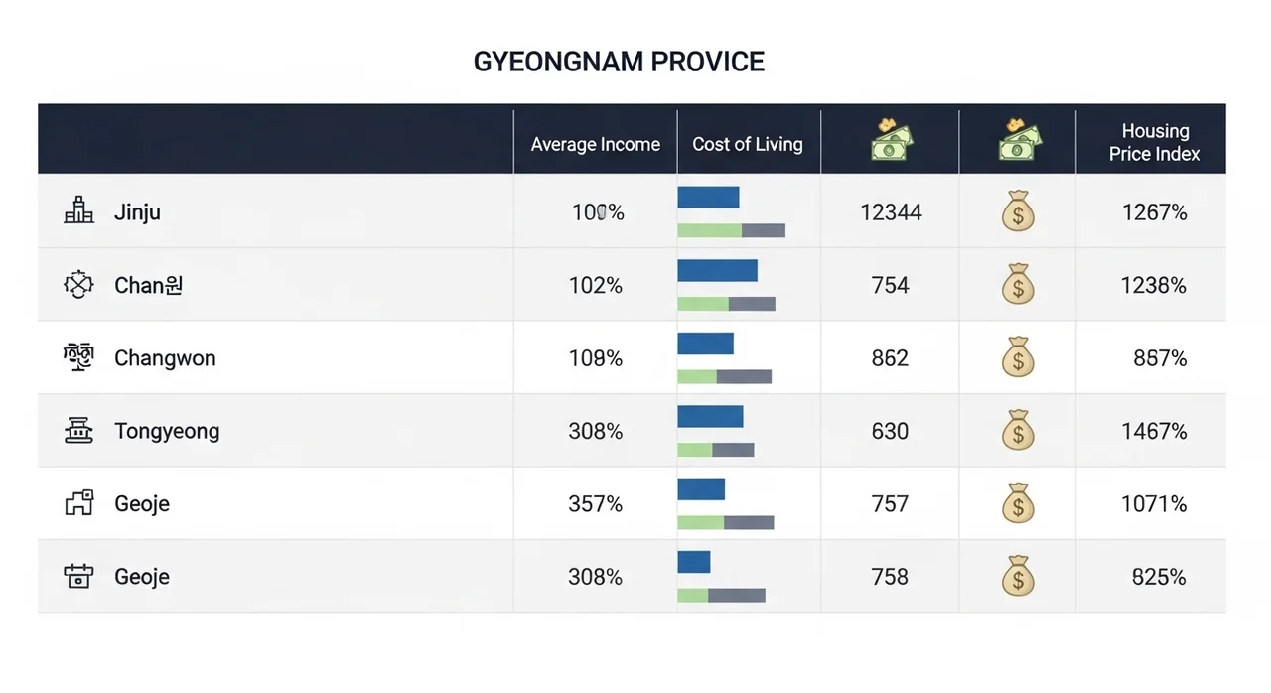This screenshot has width=1271, height=693.
Task: Click the building icon next to Jinju
Action: coord(78,210)
